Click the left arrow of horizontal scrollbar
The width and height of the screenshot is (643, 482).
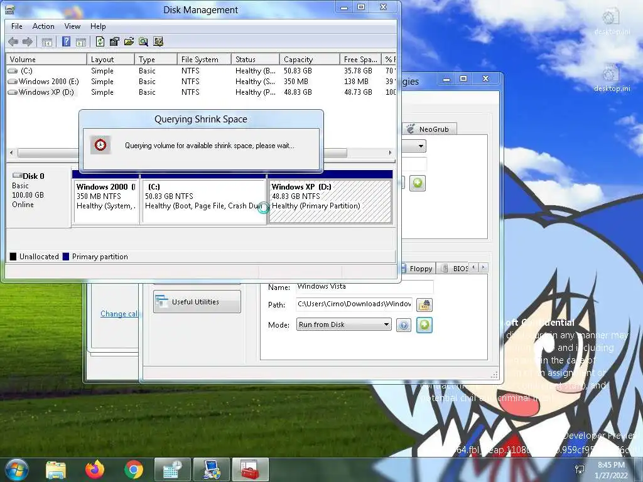coord(11,153)
